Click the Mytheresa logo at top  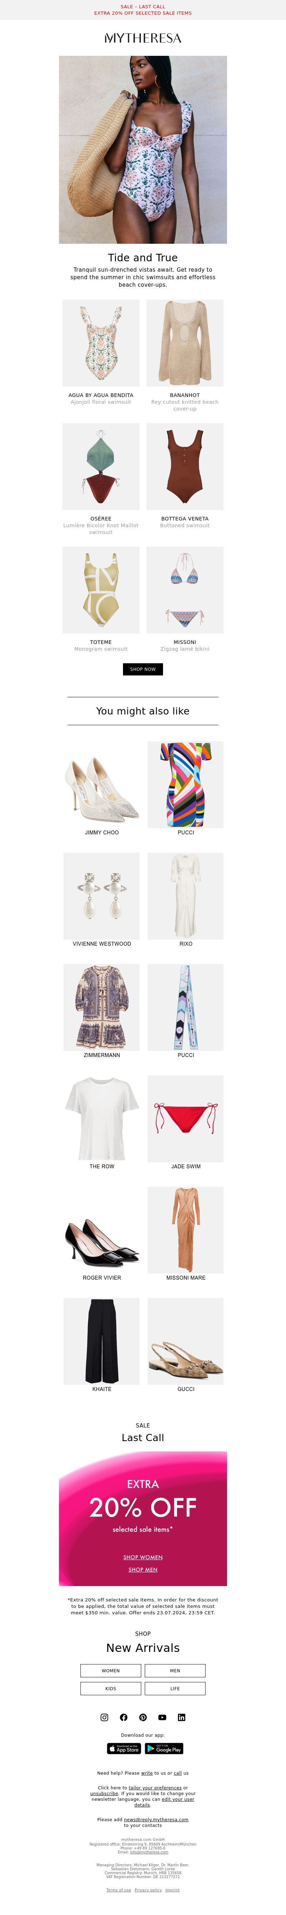pos(143,38)
